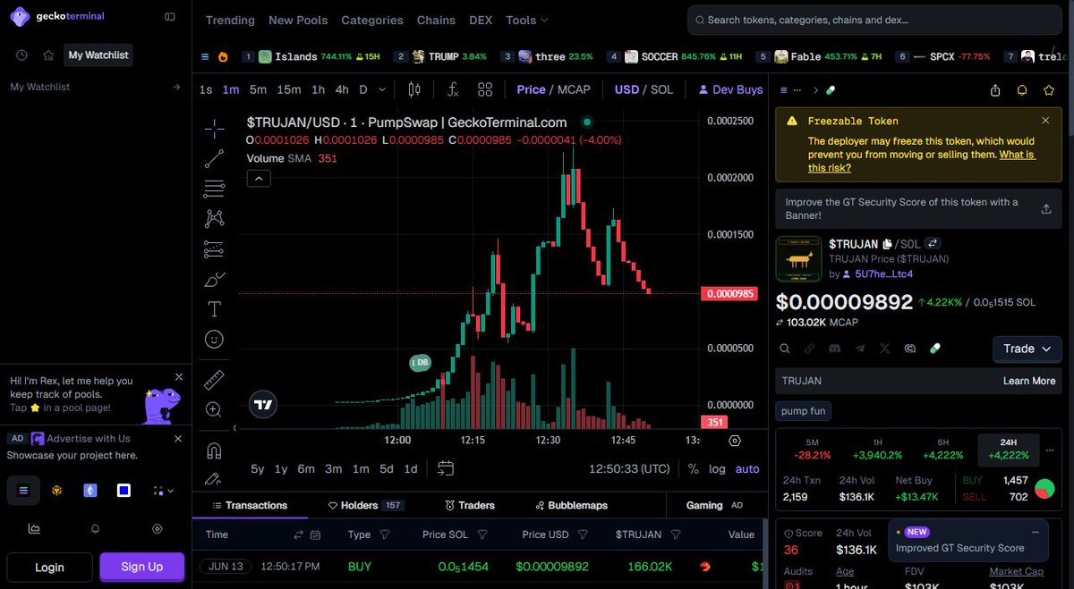Open the chart layout grid selector
Viewport: 1074px width, 589px height.
click(x=485, y=89)
